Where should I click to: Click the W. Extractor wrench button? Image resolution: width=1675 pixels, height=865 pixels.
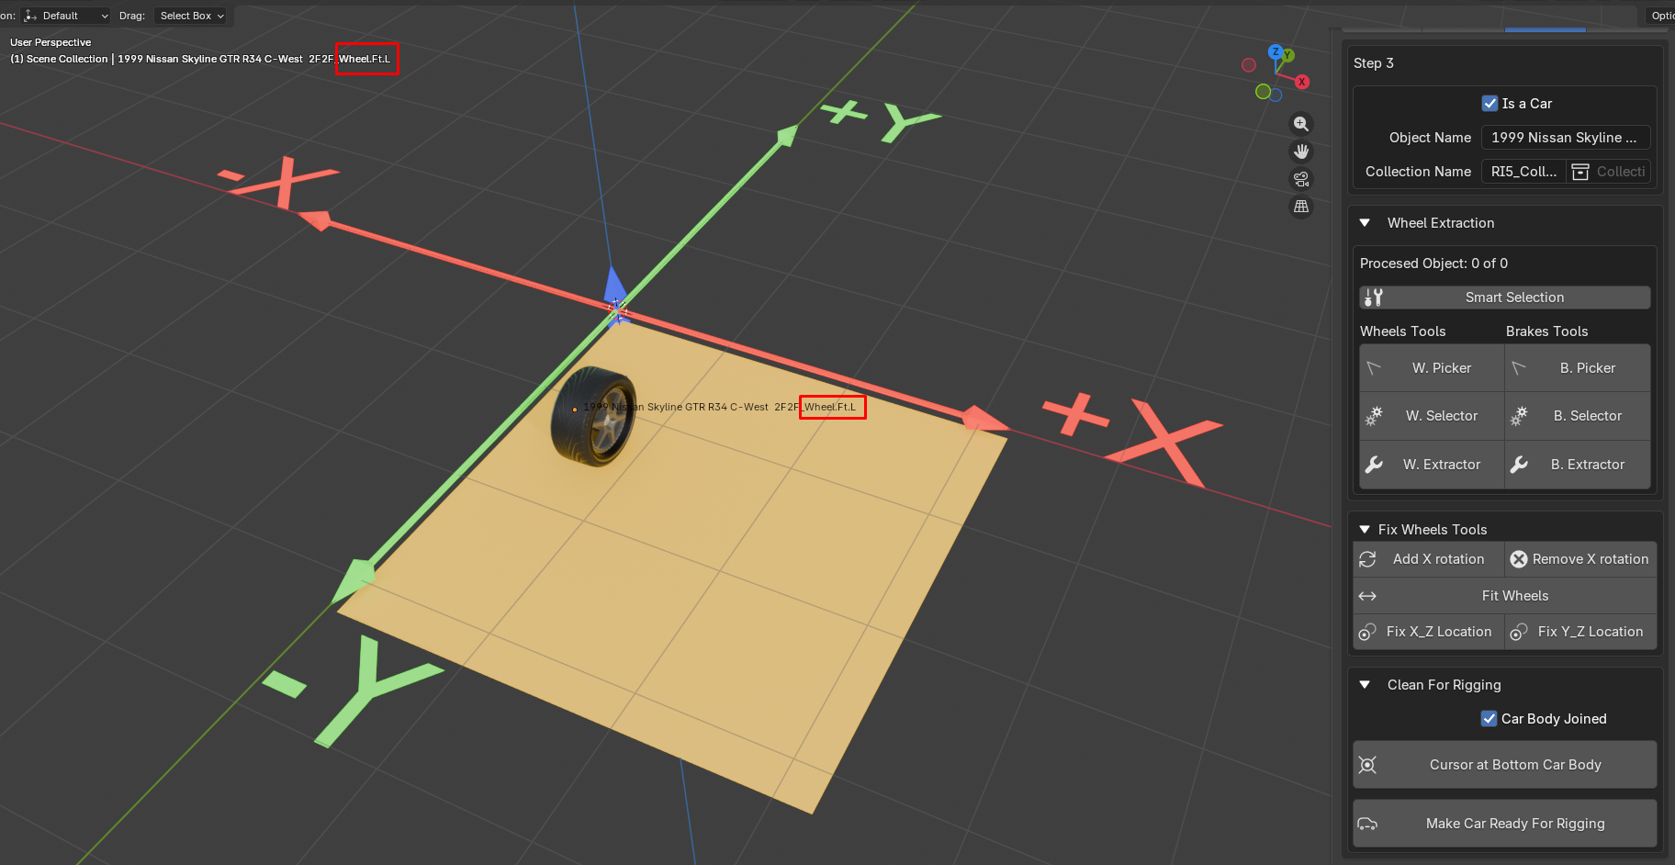pos(1432,465)
